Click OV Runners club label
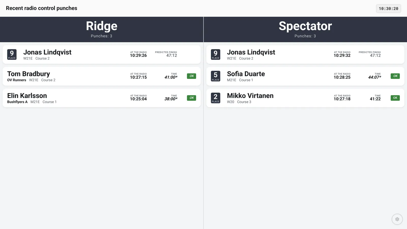This screenshot has height=229, width=407. [17, 80]
